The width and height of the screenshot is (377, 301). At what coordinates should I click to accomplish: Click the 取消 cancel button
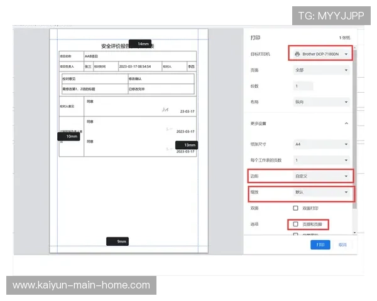342,245
